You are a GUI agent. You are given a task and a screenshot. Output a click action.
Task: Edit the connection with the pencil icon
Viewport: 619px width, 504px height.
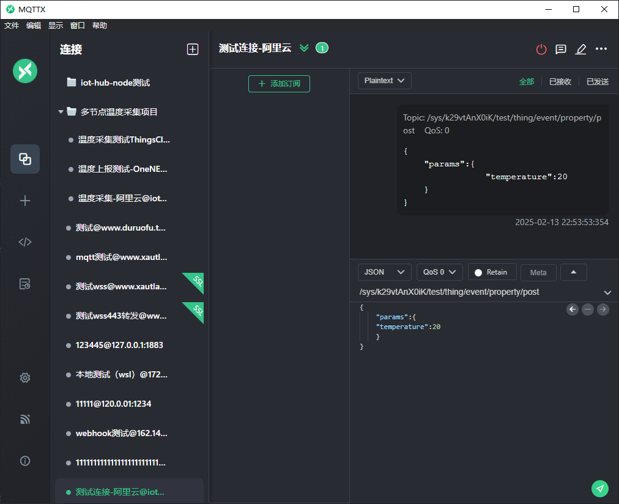coord(580,50)
